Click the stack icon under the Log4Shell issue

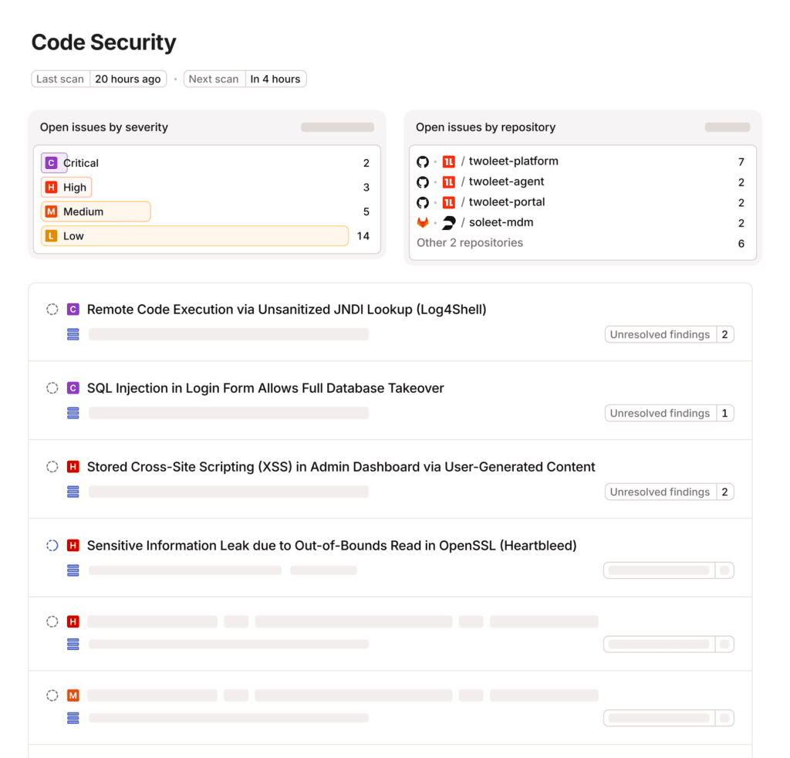(73, 334)
